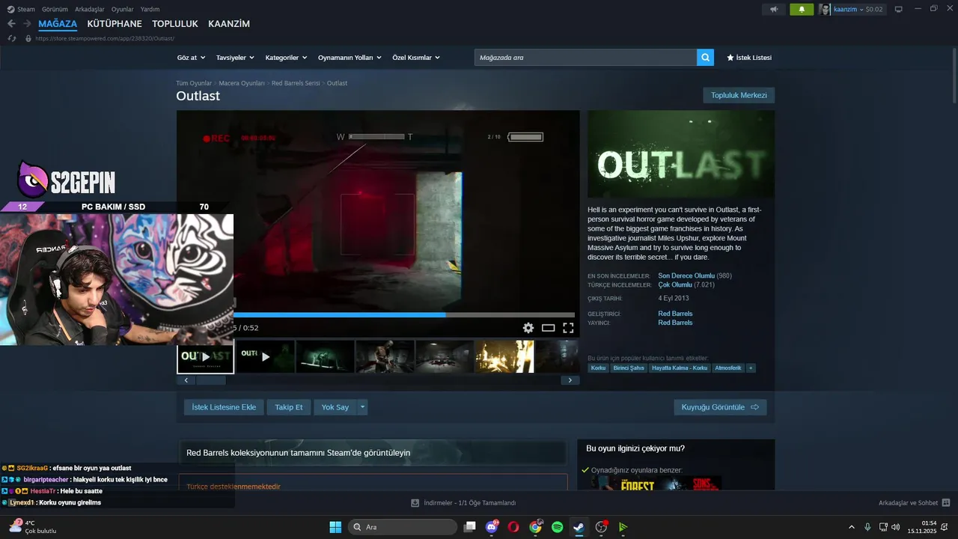The image size is (958, 539).
Task: Open video settings gear icon
Action: tap(528, 328)
